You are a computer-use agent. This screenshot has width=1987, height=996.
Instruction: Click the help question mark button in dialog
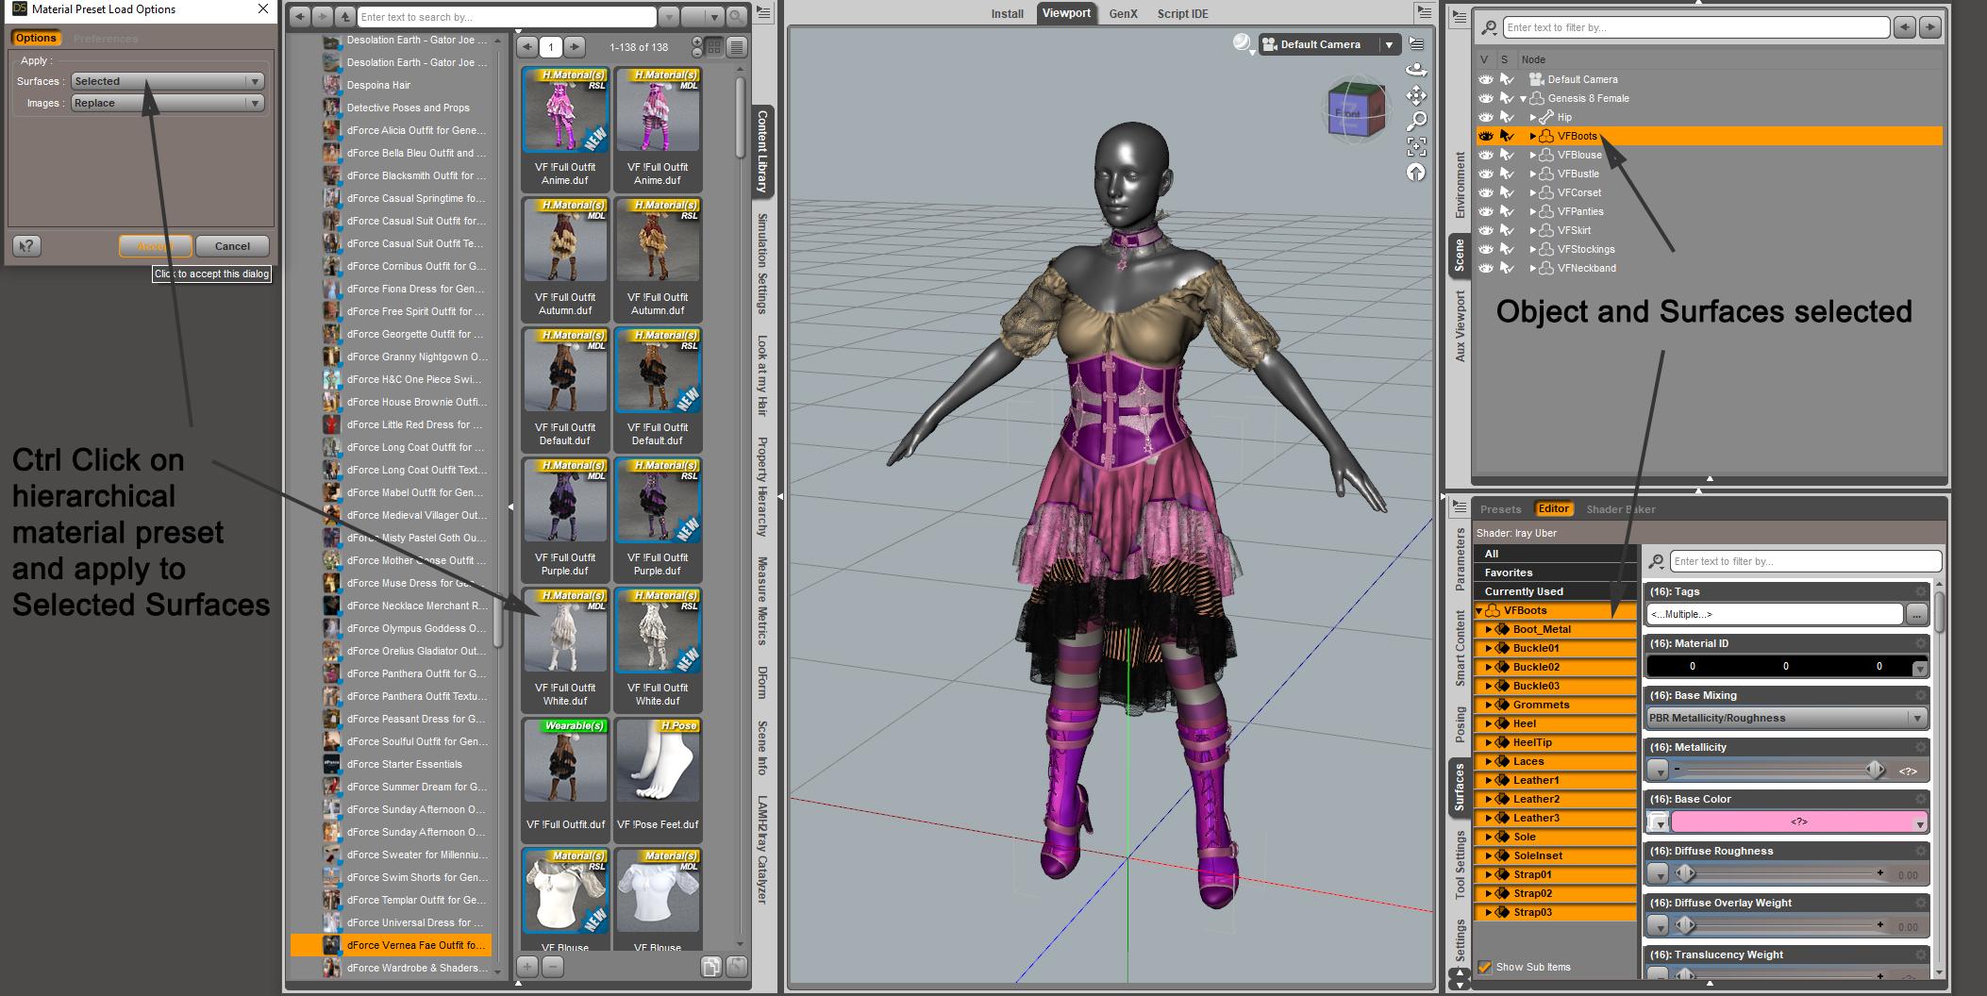coord(27,246)
